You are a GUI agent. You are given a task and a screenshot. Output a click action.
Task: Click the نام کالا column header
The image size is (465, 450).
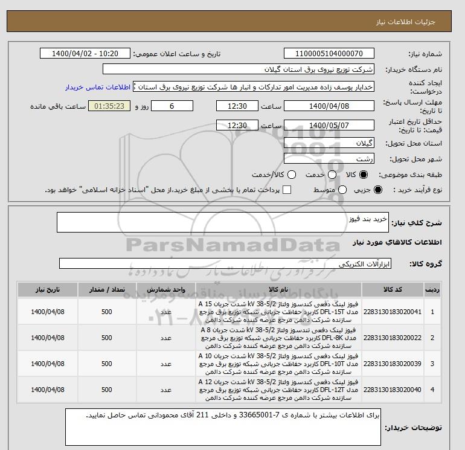(278, 289)
